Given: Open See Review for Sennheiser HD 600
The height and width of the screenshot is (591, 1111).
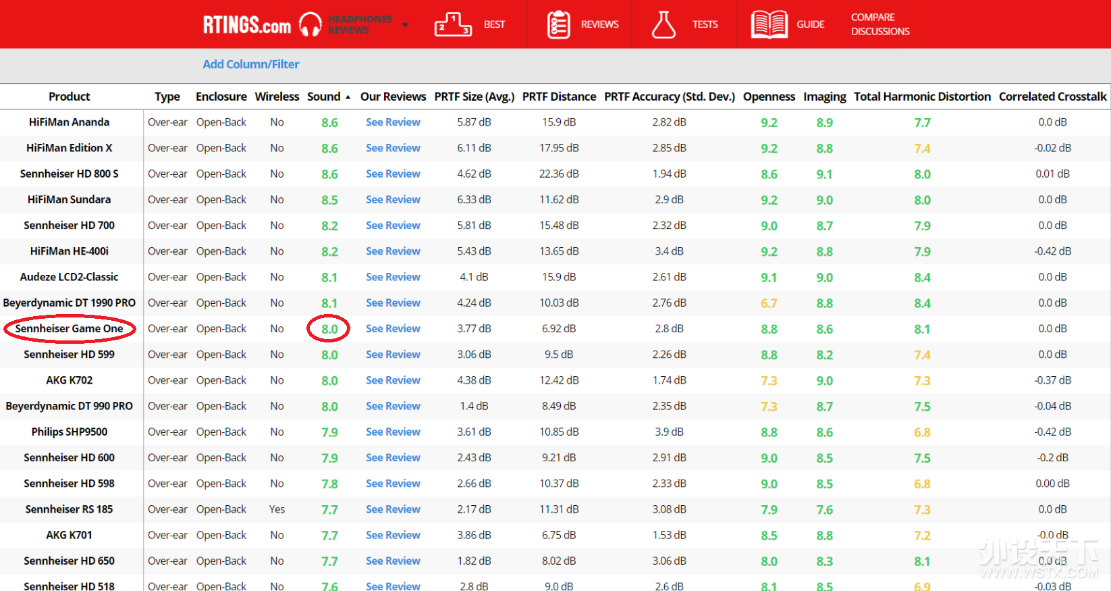Looking at the screenshot, I should click(x=393, y=457).
